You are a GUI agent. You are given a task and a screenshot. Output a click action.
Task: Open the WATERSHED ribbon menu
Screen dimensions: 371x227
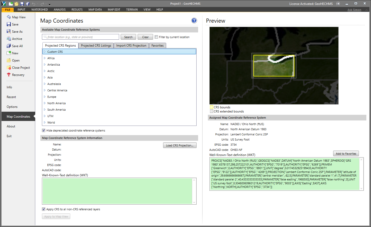click(x=39, y=10)
